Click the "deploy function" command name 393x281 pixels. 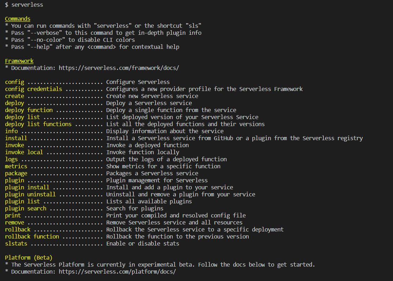pyautogui.click(x=29, y=110)
